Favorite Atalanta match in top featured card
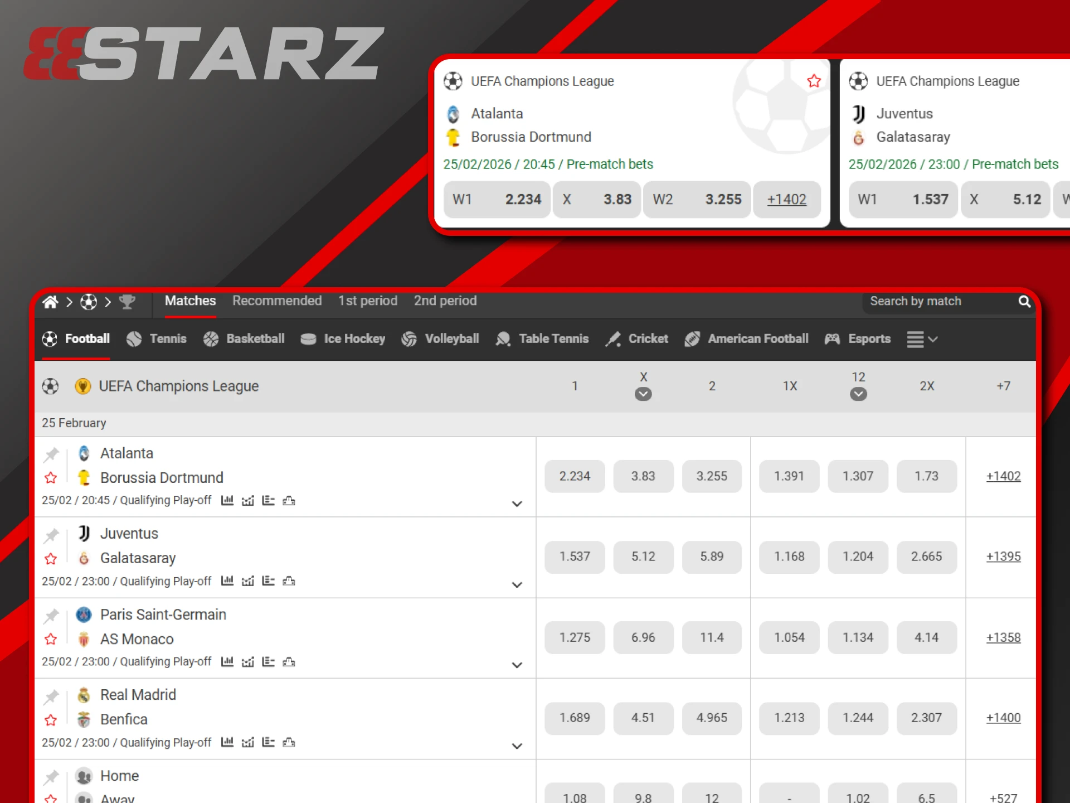The width and height of the screenshot is (1070, 803). (x=814, y=81)
